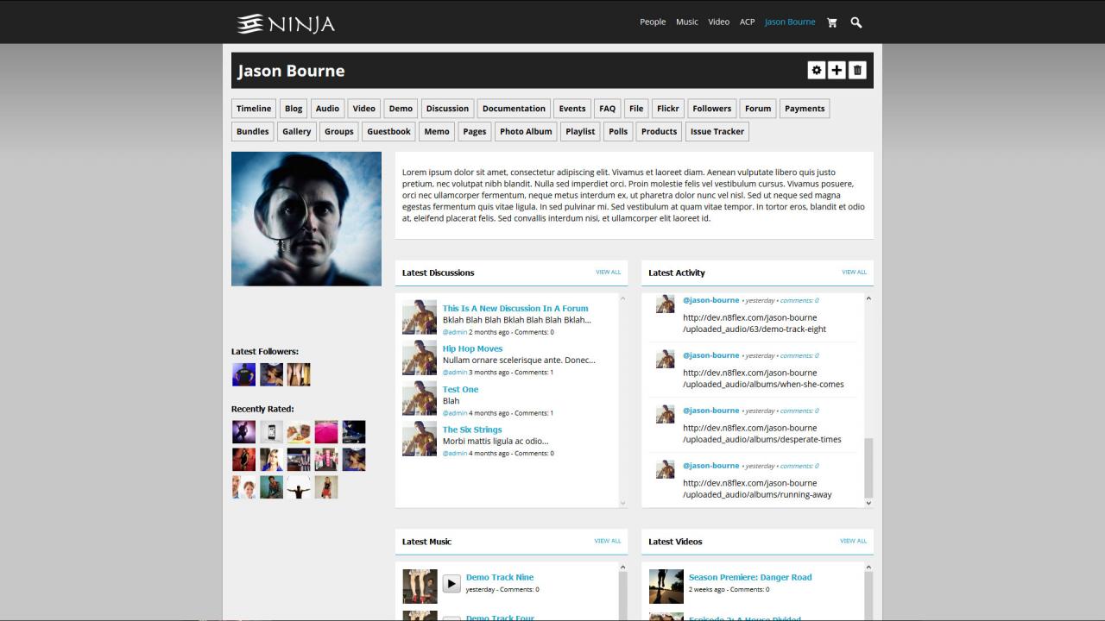Switch to the Issue Tracker tab

[717, 132]
